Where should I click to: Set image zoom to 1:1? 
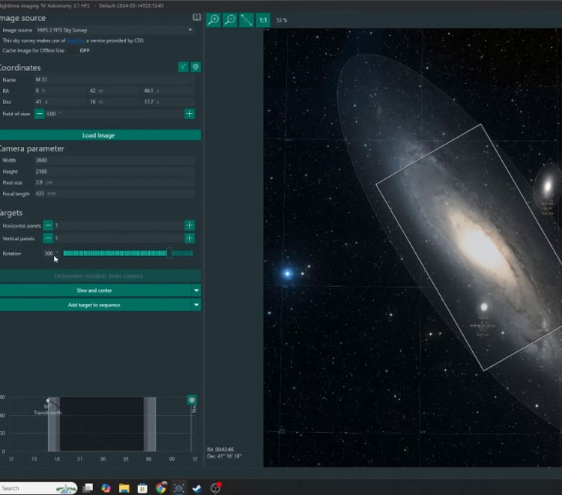tap(264, 20)
